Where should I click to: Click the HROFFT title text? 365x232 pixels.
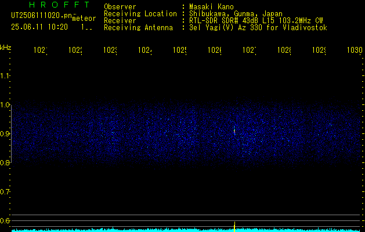tap(59, 5)
